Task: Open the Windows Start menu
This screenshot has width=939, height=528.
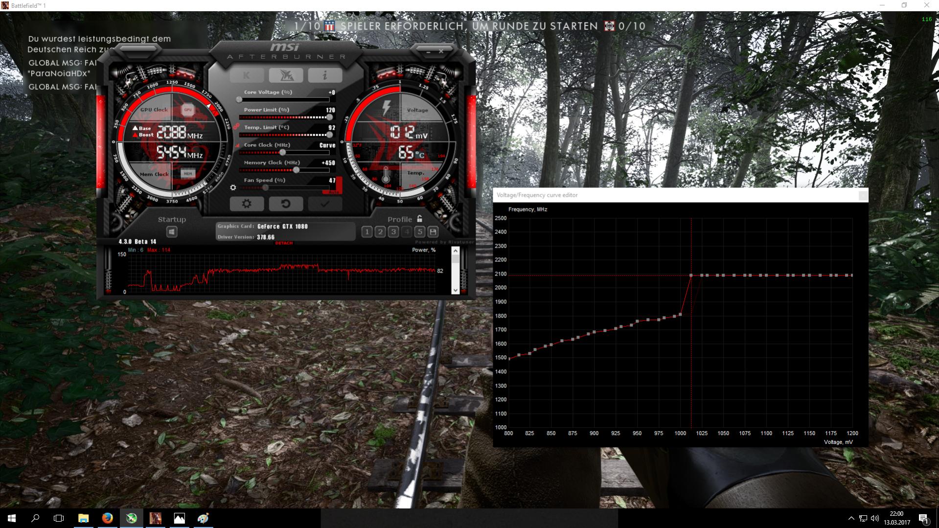Action: coord(12,518)
